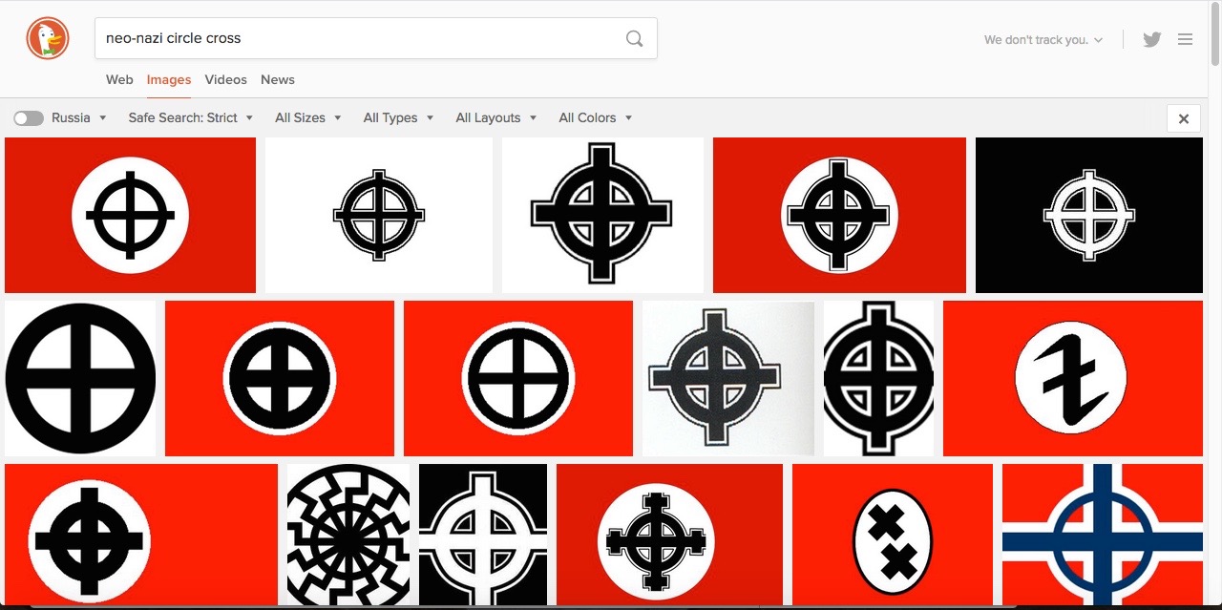Viewport: 1222px width, 610px height.
Task: Open the hamburger menu icon
Action: coord(1185,39)
